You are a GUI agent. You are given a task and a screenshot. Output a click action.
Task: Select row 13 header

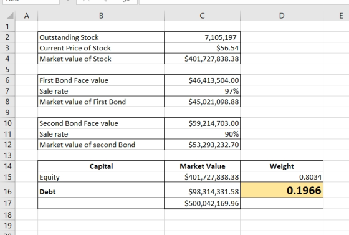pos(7,155)
